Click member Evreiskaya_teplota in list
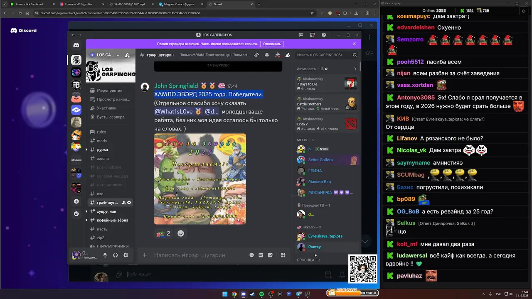 pos(327,236)
